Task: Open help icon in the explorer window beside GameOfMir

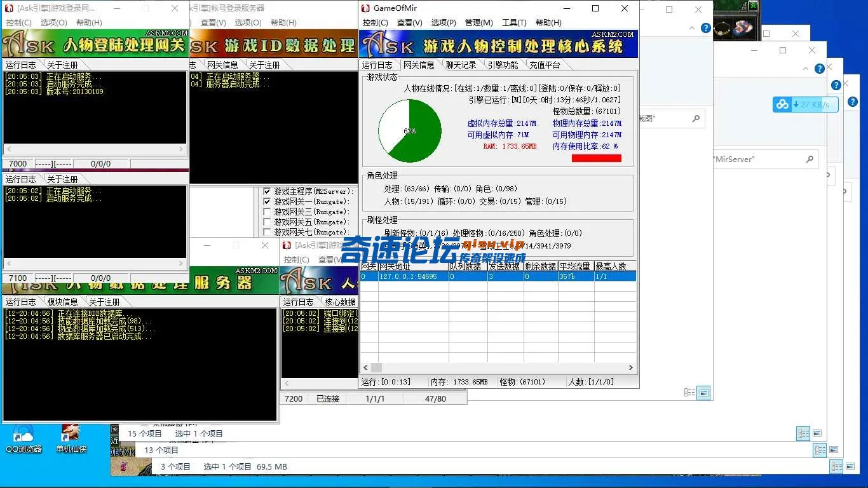Action: tap(705, 28)
